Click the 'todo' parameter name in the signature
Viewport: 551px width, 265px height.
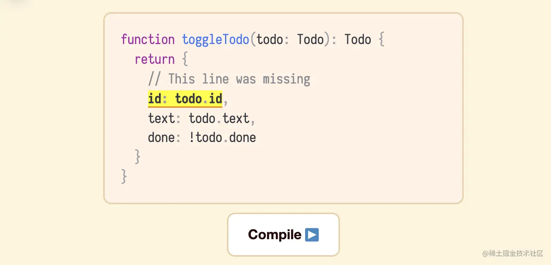click(x=270, y=39)
